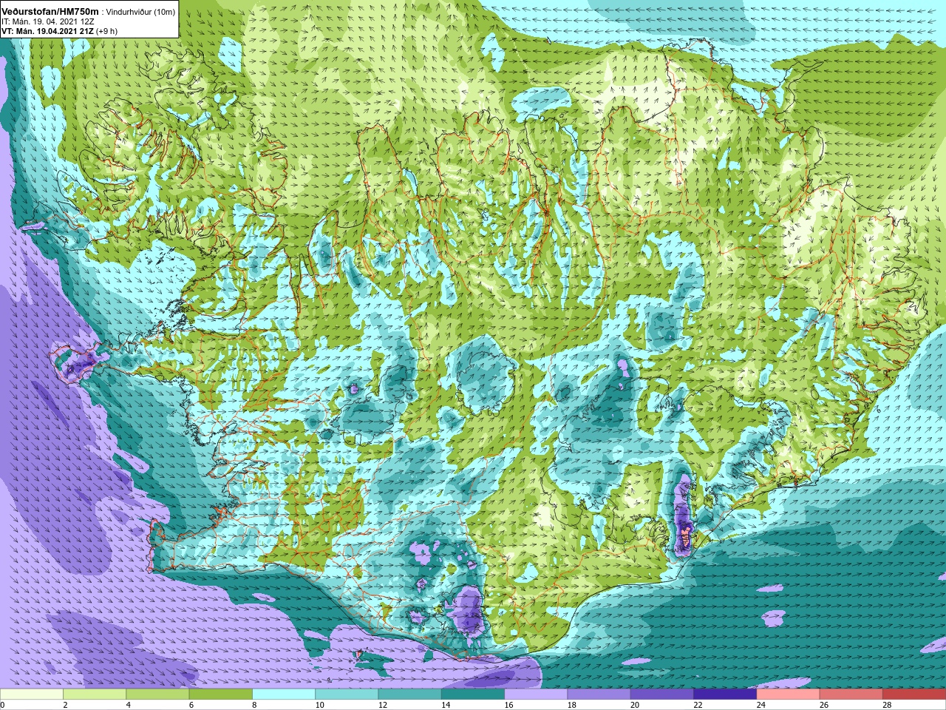946x710 pixels.
Task: Click the legend scale label "24"
Action: coord(762,705)
